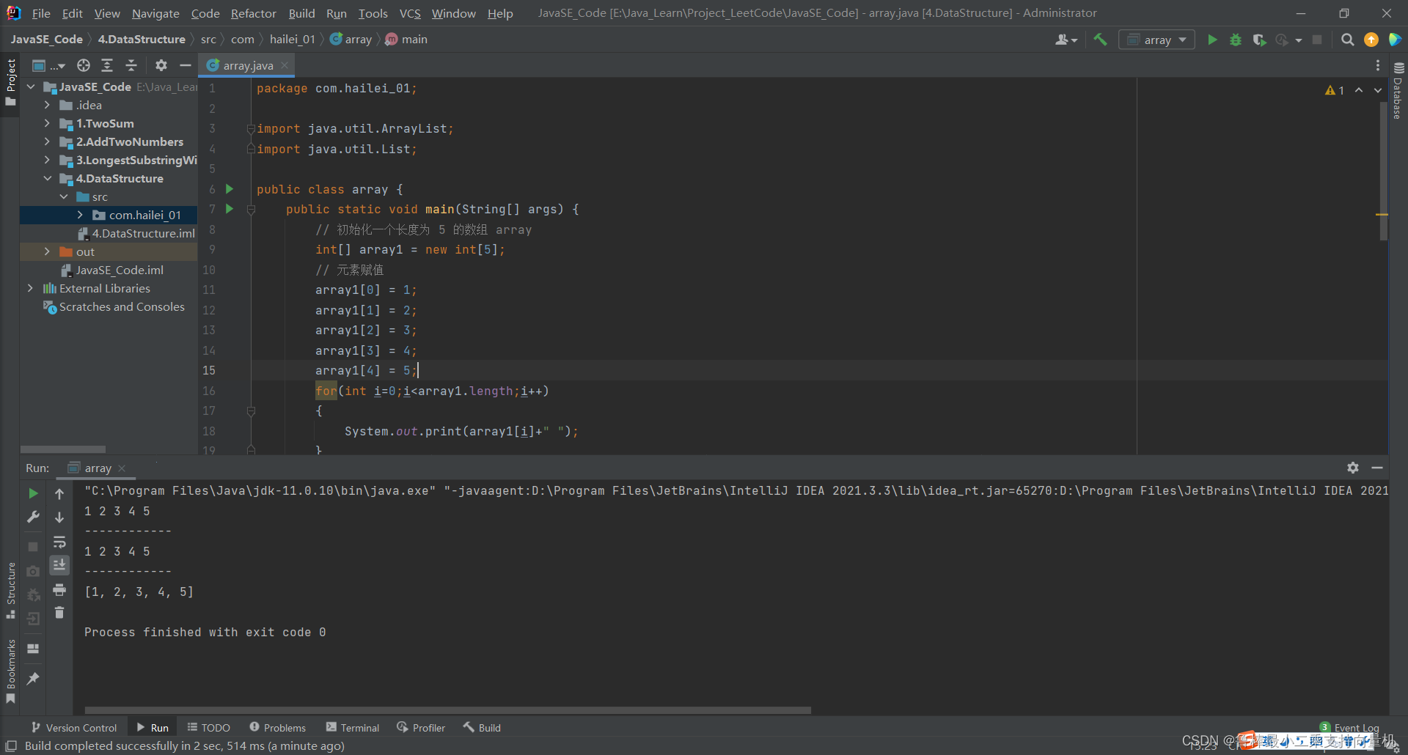Viewport: 1408px width, 755px height.
Task: Hide the Project tool window
Action: coord(186,65)
